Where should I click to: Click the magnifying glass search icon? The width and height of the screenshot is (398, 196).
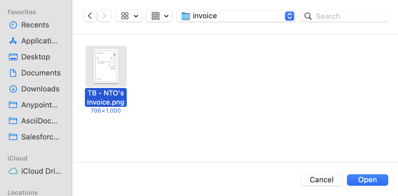point(308,16)
